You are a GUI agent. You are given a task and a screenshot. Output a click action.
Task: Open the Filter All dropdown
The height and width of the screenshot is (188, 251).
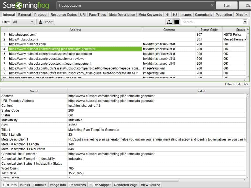pos(23,22)
